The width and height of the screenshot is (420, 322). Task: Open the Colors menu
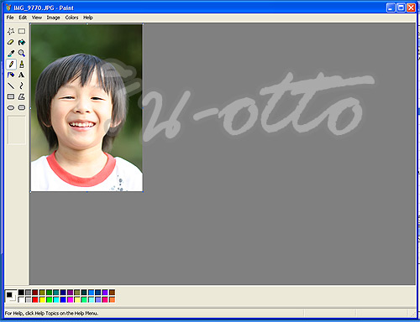(x=71, y=18)
